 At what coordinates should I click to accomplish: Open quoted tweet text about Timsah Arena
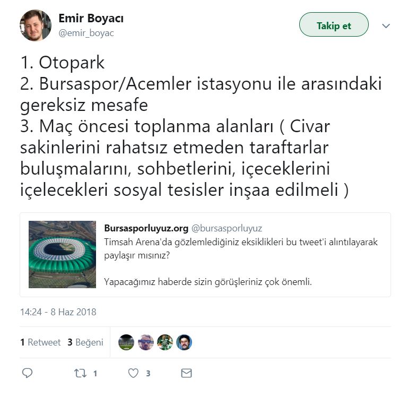pyautogui.click(x=241, y=262)
